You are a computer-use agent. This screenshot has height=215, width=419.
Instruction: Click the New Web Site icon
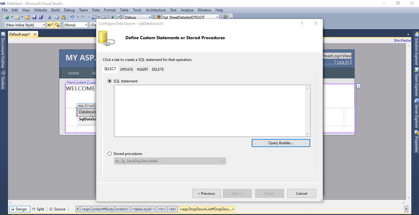click(6, 17)
